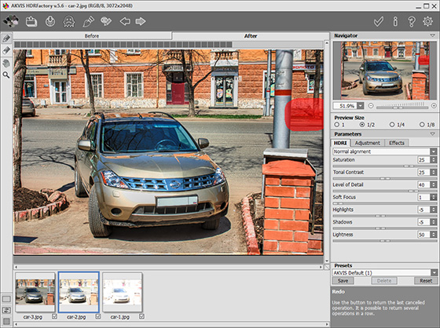440x328 pixels.
Task: Switch to the Before tab
Action: point(92,36)
